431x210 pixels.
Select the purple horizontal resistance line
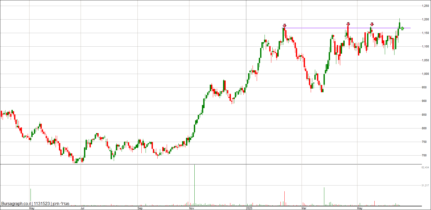346,28
